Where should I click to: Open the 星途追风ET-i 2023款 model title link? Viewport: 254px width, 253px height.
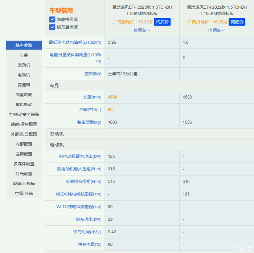coord(142,10)
